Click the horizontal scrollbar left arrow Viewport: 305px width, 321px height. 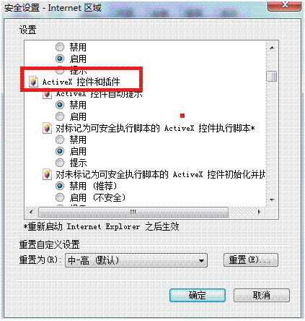point(31,212)
